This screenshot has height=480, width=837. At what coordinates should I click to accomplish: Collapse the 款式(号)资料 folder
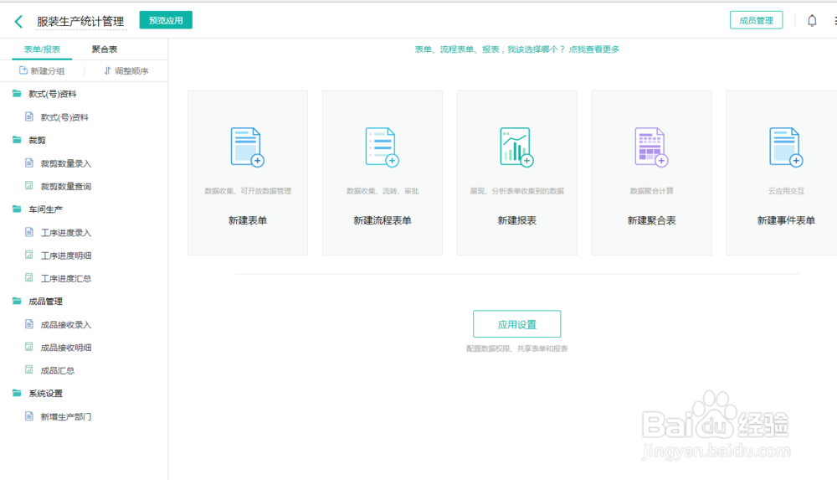[x=17, y=94]
